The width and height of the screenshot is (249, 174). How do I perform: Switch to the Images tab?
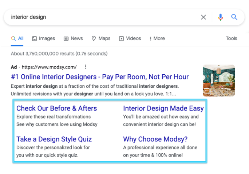[44, 38]
